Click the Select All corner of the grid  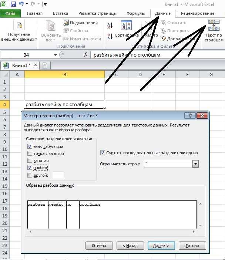click(x=5, y=75)
